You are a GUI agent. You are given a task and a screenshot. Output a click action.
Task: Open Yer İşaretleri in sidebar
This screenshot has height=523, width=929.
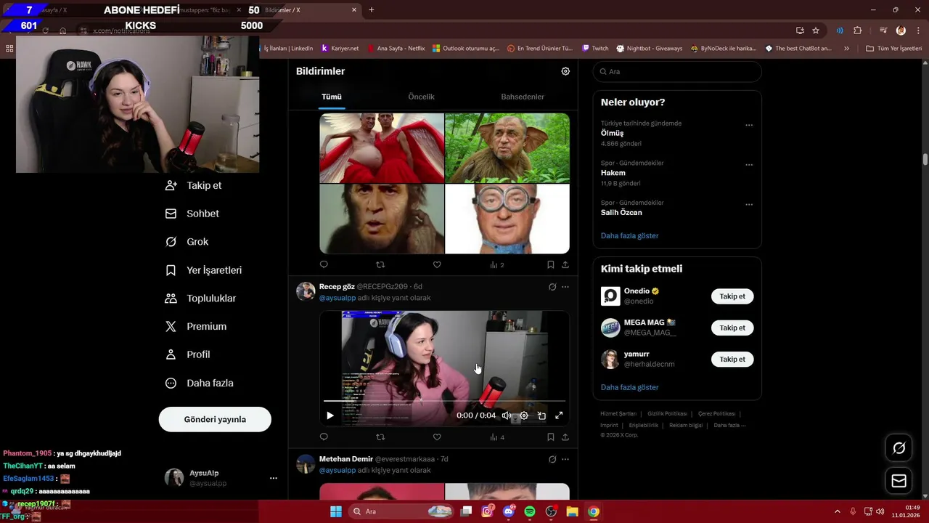(204, 270)
